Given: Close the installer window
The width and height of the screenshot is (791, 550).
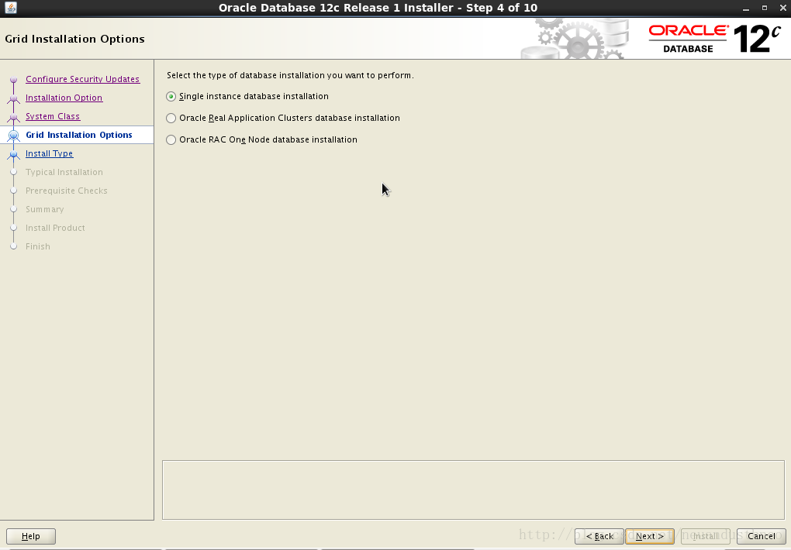Looking at the screenshot, I should point(783,8).
